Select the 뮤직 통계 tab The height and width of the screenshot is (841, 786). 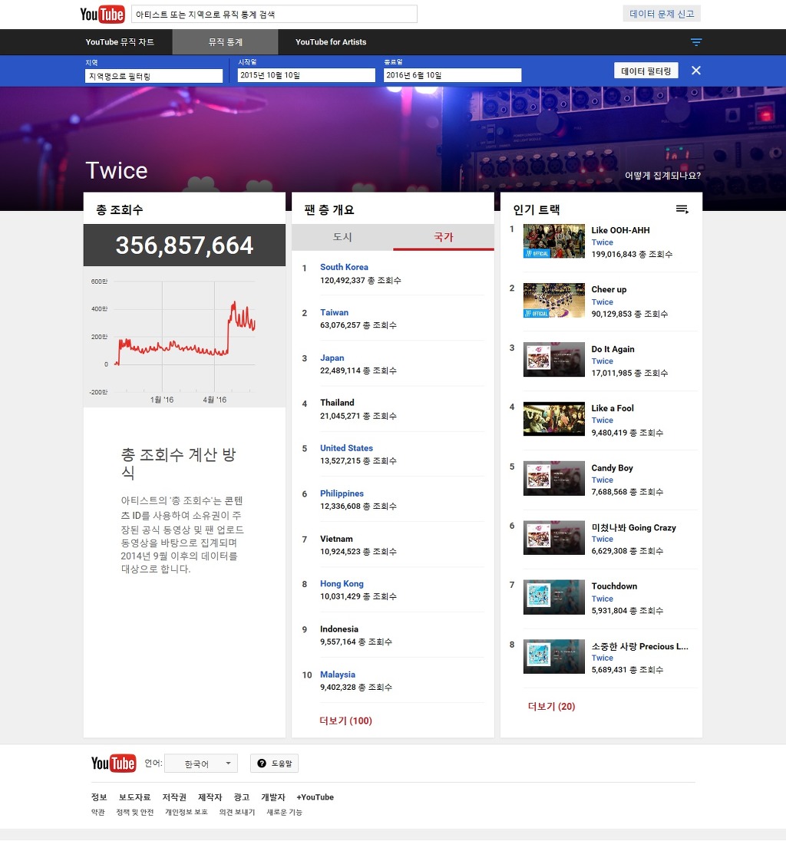(x=226, y=42)
